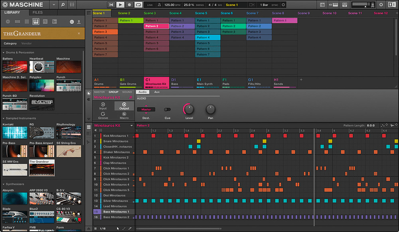Select Effects FX icon in library browser
Image resolution: width=399 pixels, height=232 pixels.
(x=45, y=21)
